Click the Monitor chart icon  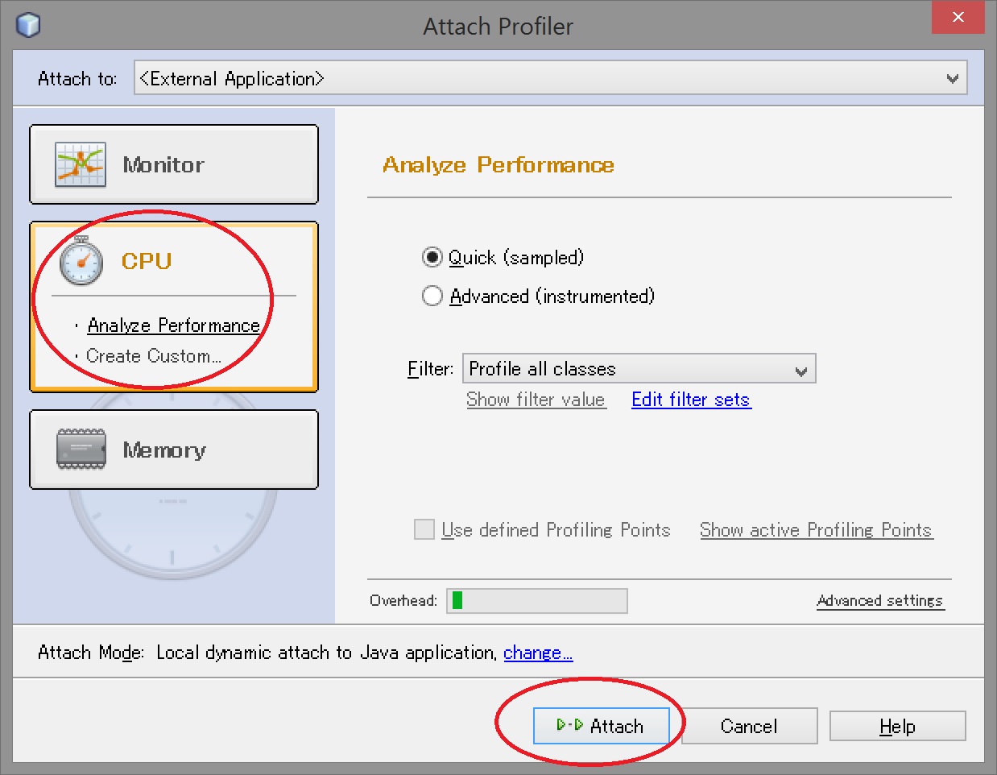pyautogui.click(x=80, y=164)
